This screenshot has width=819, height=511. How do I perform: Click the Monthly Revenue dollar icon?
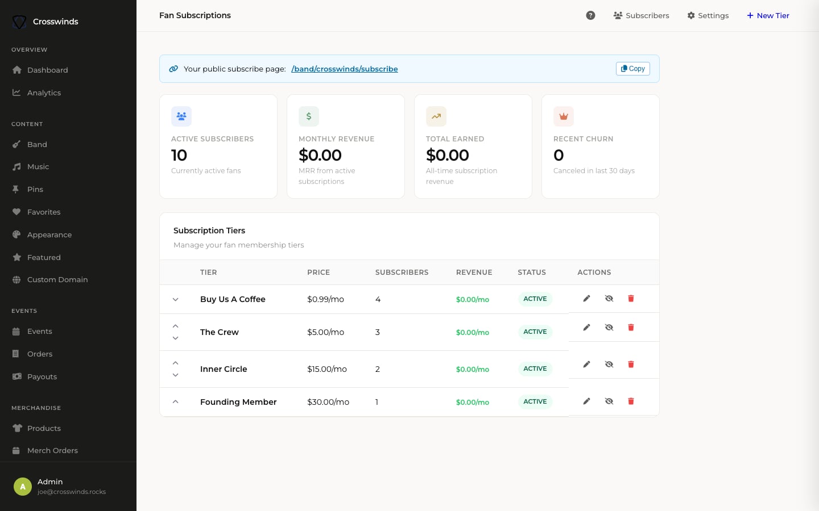pyautogui.click(x=309, y=116)
